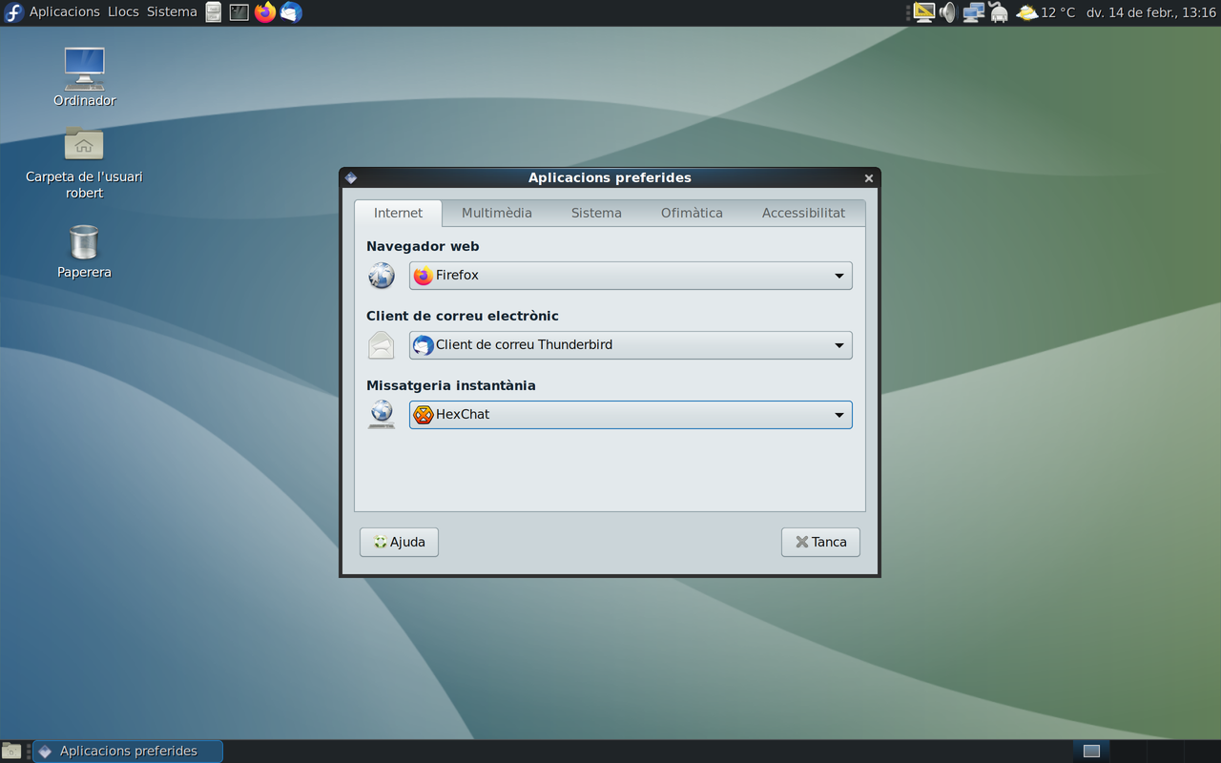
Task: Click the show desktop icon in bottom panel
Action: (x=11, y=752)
